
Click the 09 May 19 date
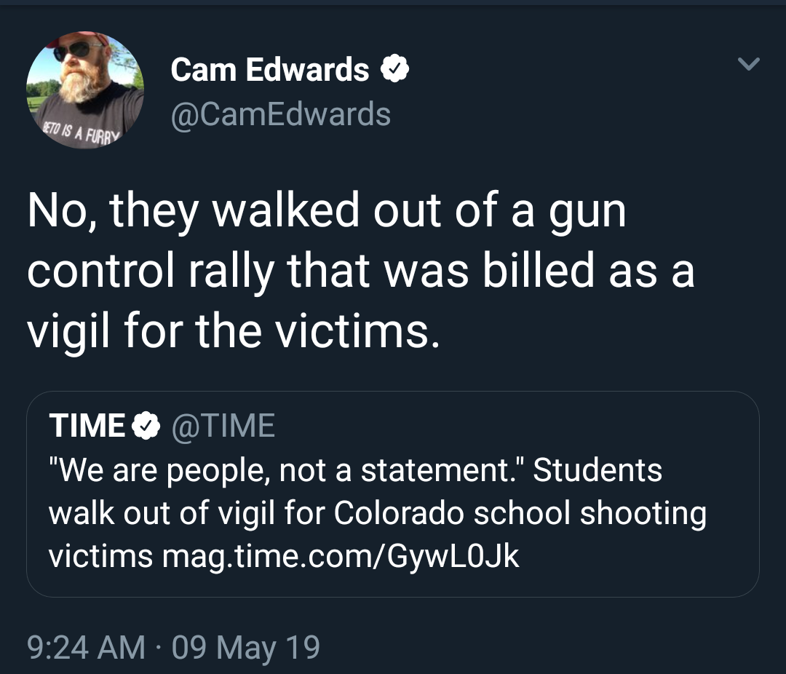coord(245,646)
